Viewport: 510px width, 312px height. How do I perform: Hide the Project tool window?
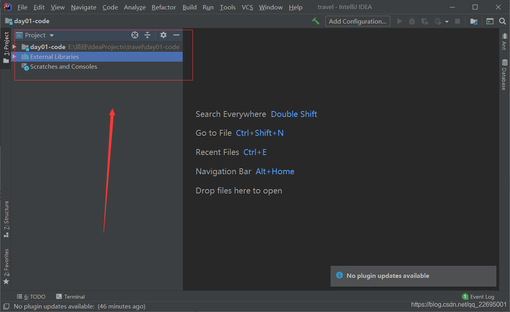[x=176, y=35]
